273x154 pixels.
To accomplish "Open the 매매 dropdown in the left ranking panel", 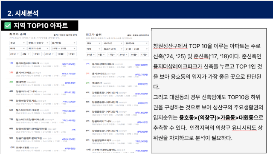I will 17,48.
